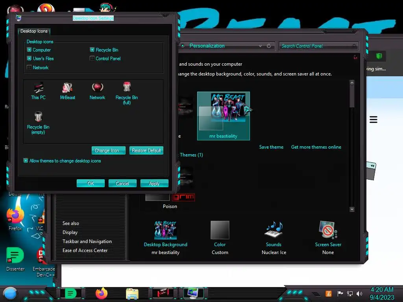Image resolution: width=403 pixels, height=302 pixels.
Task: Click the Desktop Background label text
Action: coord(166,245)
